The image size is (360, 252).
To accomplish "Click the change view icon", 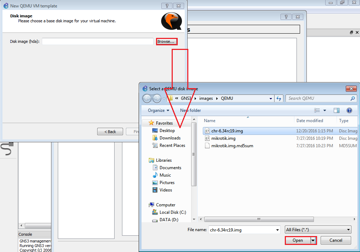I will coord(317,110).
